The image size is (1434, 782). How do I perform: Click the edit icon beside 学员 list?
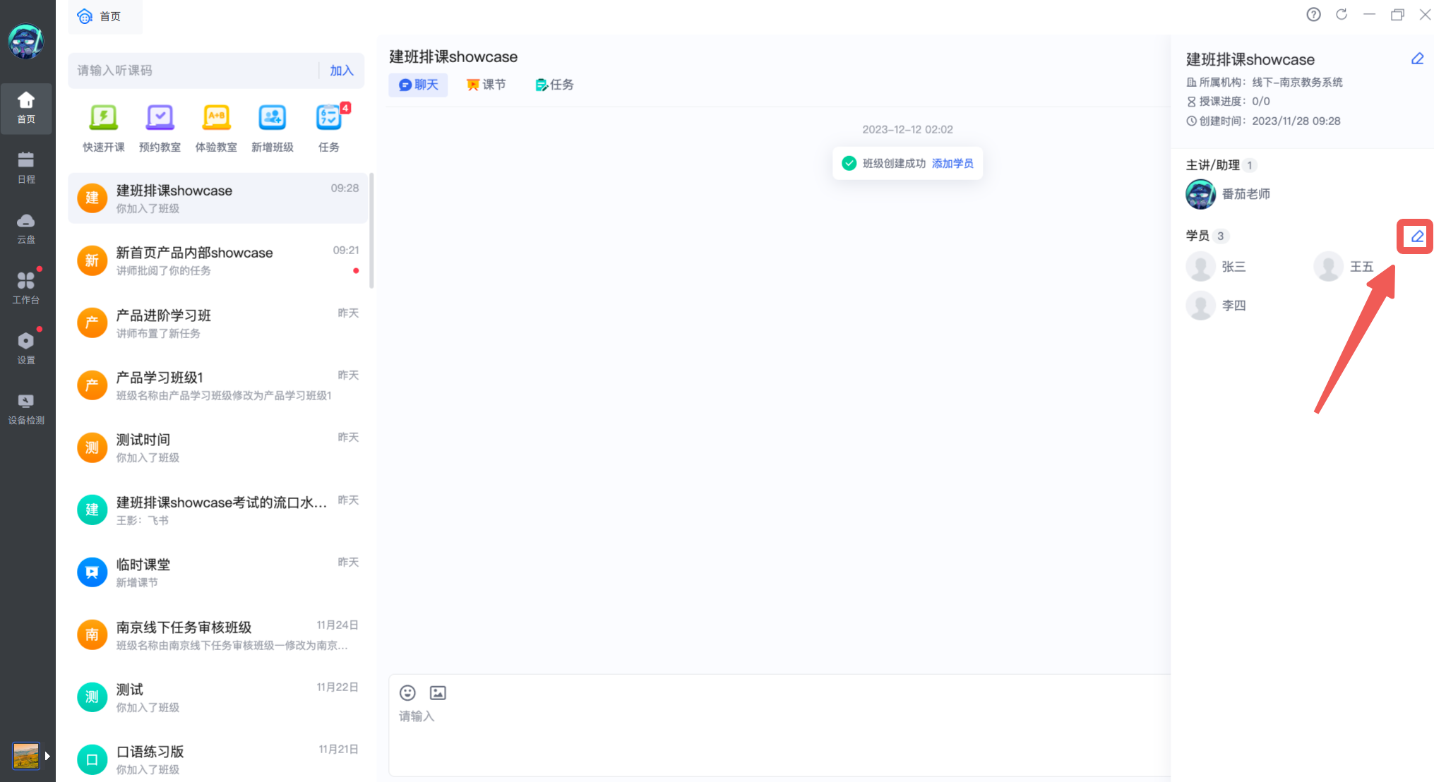pos(1416,236)
